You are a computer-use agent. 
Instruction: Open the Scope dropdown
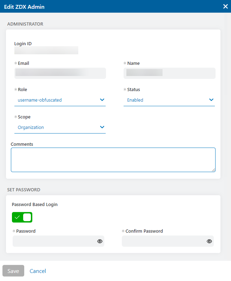60,127
